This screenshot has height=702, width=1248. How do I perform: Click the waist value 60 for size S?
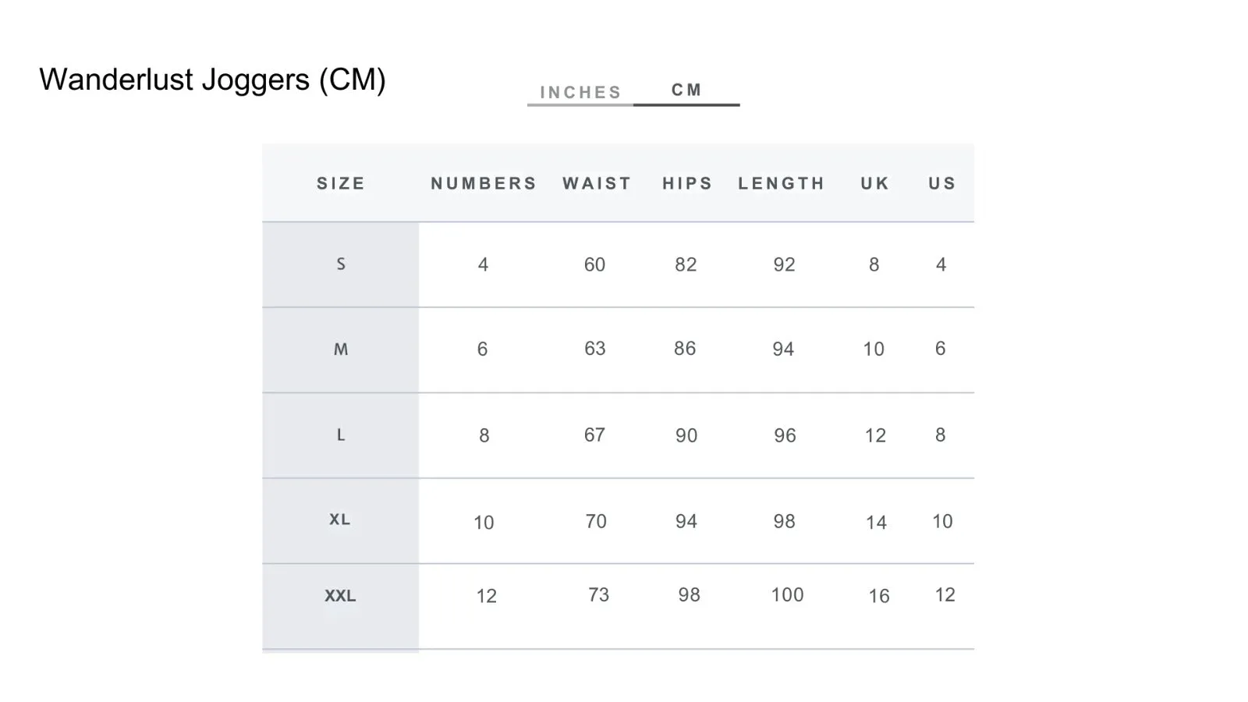(594, 264)
